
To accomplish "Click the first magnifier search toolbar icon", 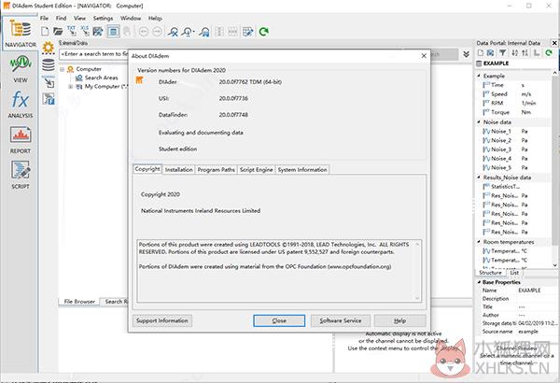I will coord(174,32).
